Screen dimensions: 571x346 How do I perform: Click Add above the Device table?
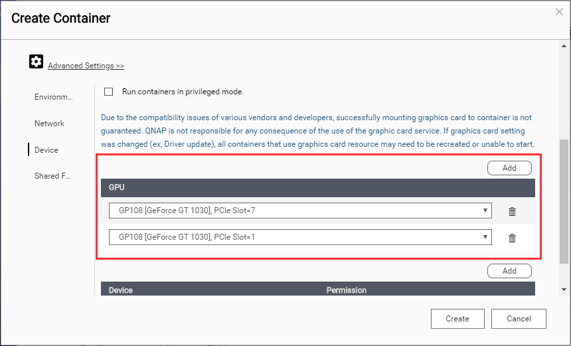pyautogui.click(x=509, y=271)
